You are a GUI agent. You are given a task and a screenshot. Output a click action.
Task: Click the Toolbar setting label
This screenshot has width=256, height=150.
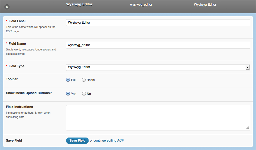pos(12,79)
